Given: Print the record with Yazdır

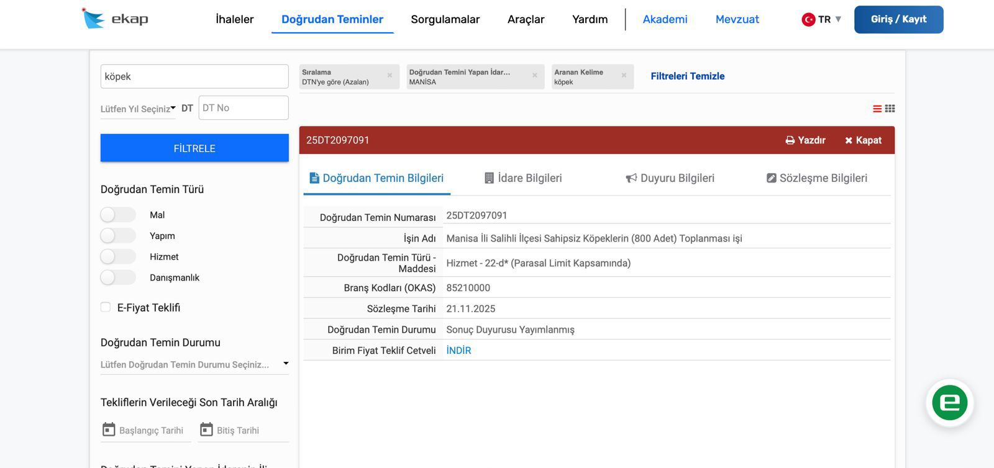Looking at the screenshot, I should (x=805, y=140).
